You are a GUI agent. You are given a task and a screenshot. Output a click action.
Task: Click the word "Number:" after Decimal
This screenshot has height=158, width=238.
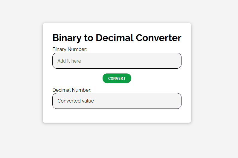coord(82,90)
